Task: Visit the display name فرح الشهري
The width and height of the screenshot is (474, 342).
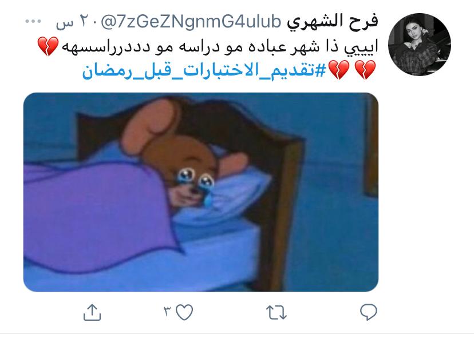Action: (x=333, y=22)
